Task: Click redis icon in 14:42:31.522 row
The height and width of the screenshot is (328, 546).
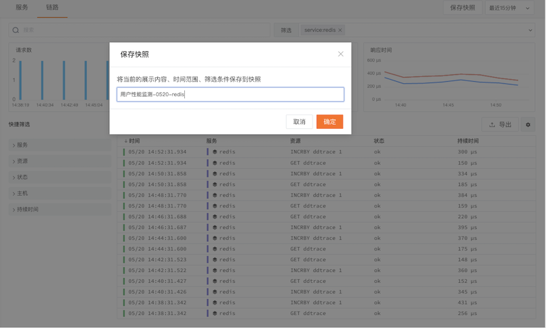Action: (215, 270)
